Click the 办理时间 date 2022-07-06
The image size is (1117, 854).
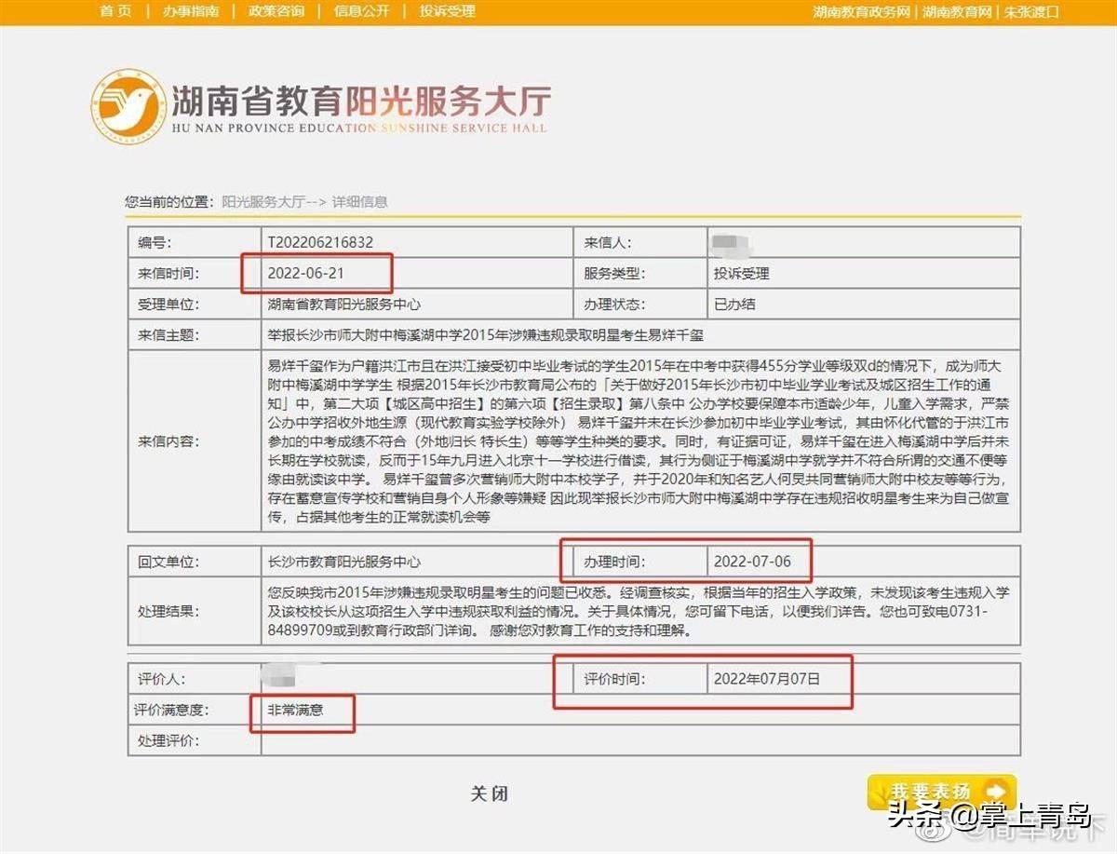pyautogui.click(x=754, y=562)
